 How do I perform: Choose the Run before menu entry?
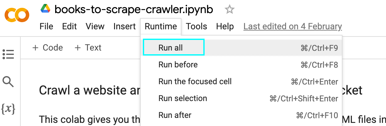coord(178,65)
